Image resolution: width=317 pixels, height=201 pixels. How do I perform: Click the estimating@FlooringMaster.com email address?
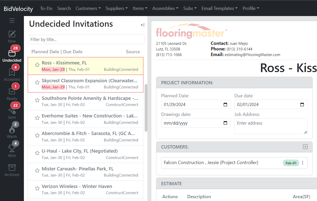click(252, 55)
